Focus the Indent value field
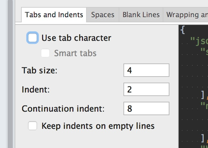This screenshot has width=208, height=148. pyautogui.click(x=146, y=90)
